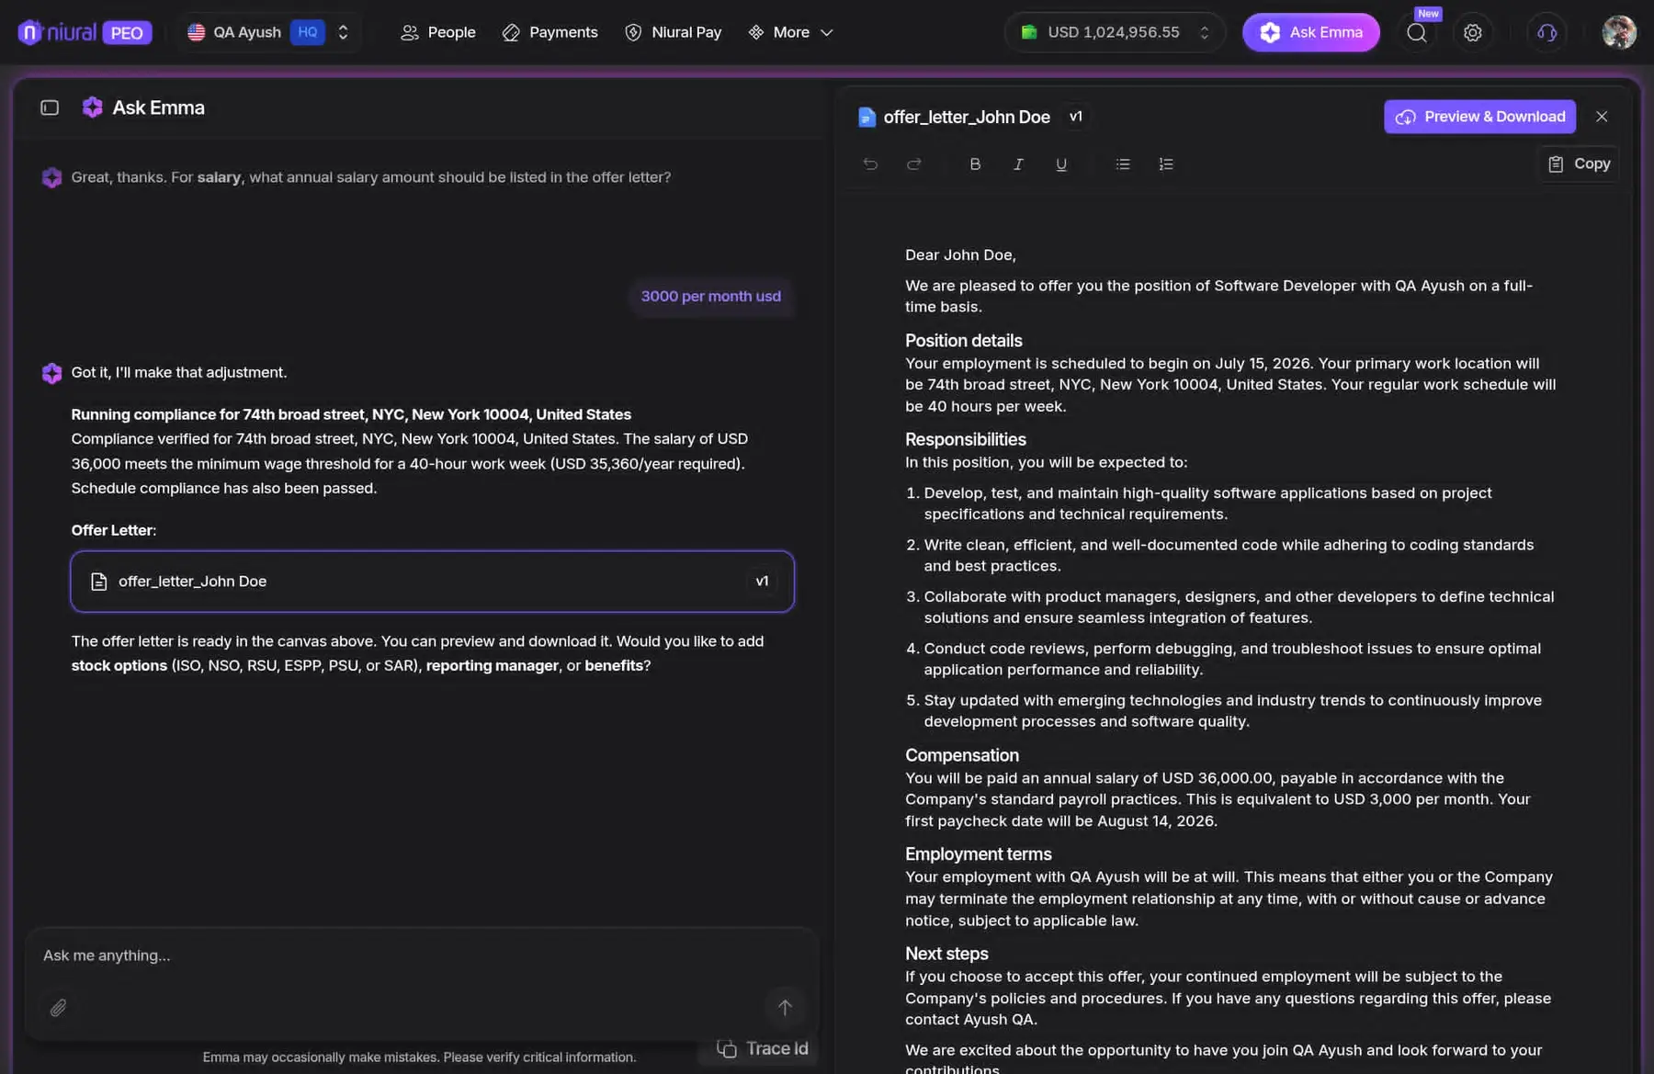Expand the More menu
Viewport: 1654px width, 1074px height.
pyautogui.click(x=790, y=32)
